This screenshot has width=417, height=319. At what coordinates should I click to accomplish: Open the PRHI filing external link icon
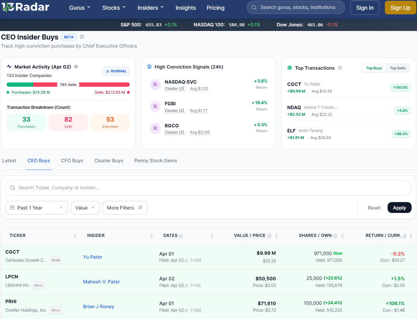186,310
